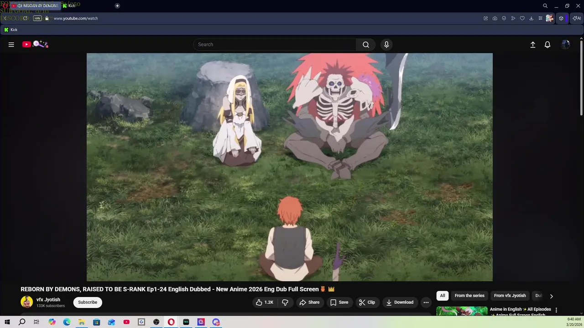Focus the address bar URL
The width and height of the screenshot is (584, 328).
(76, 18)
